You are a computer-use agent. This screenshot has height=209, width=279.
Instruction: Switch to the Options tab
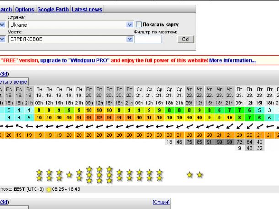pyautogui.click(x=25, y=9)
